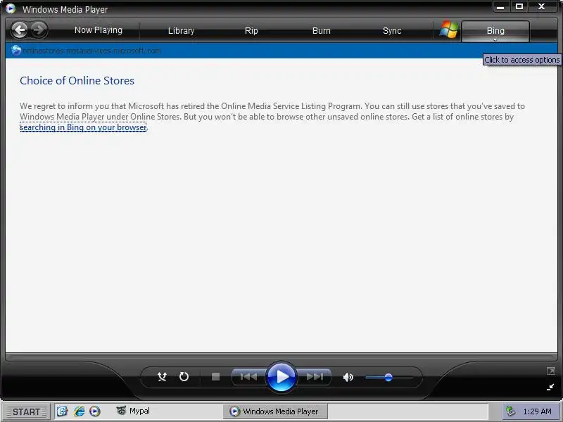563x422 pixels.
Task: Click the taskbar clock showing 1:29 AM
Action: (537, 411)
